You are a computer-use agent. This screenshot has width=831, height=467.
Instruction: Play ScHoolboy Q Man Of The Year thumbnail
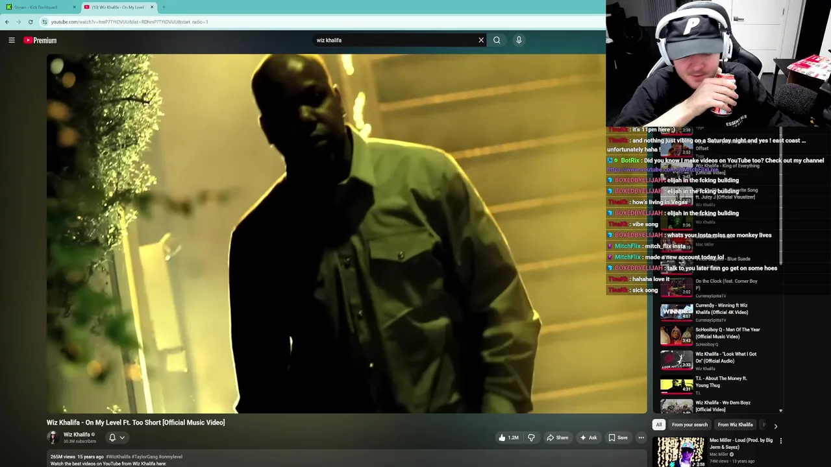pos(676,335)
